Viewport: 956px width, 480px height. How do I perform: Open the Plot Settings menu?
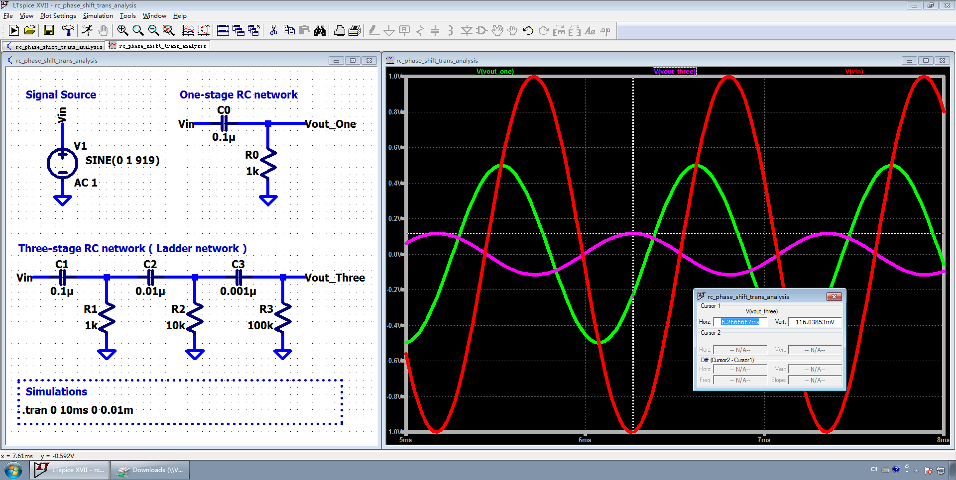58,16
